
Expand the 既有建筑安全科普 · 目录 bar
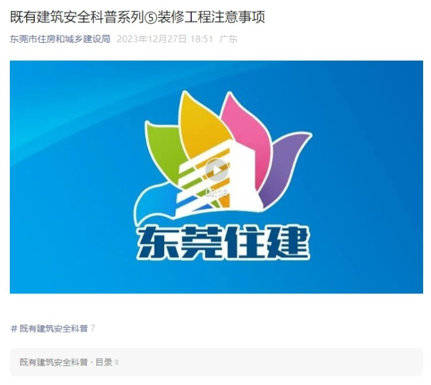click(216, 362)
